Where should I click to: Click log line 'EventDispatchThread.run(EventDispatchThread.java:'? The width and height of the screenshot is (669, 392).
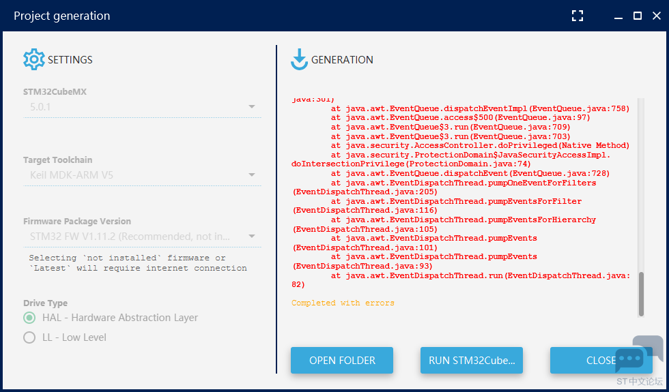tap(481, 275)
